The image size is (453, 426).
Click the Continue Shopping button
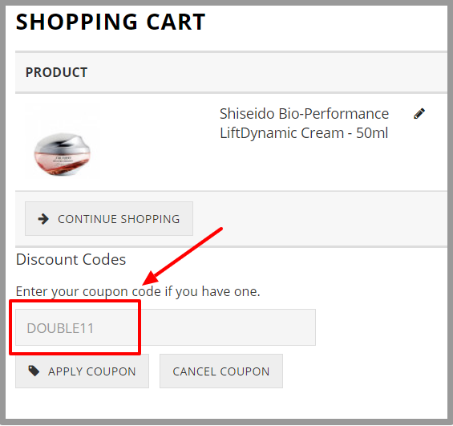coord(109,219)
